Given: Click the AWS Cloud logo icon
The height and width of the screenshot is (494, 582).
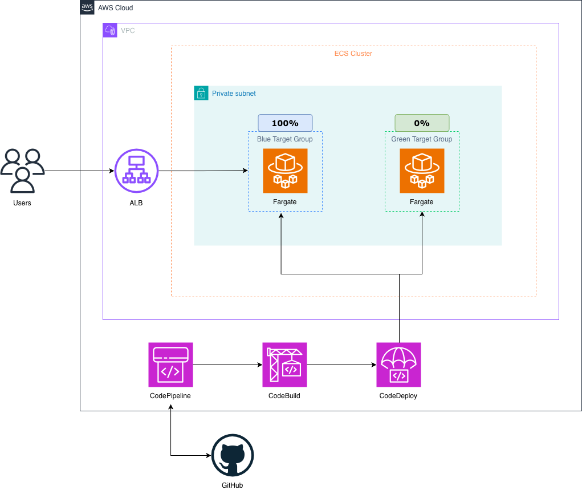Looking at the screenshot, I should [x=87, y=8].
